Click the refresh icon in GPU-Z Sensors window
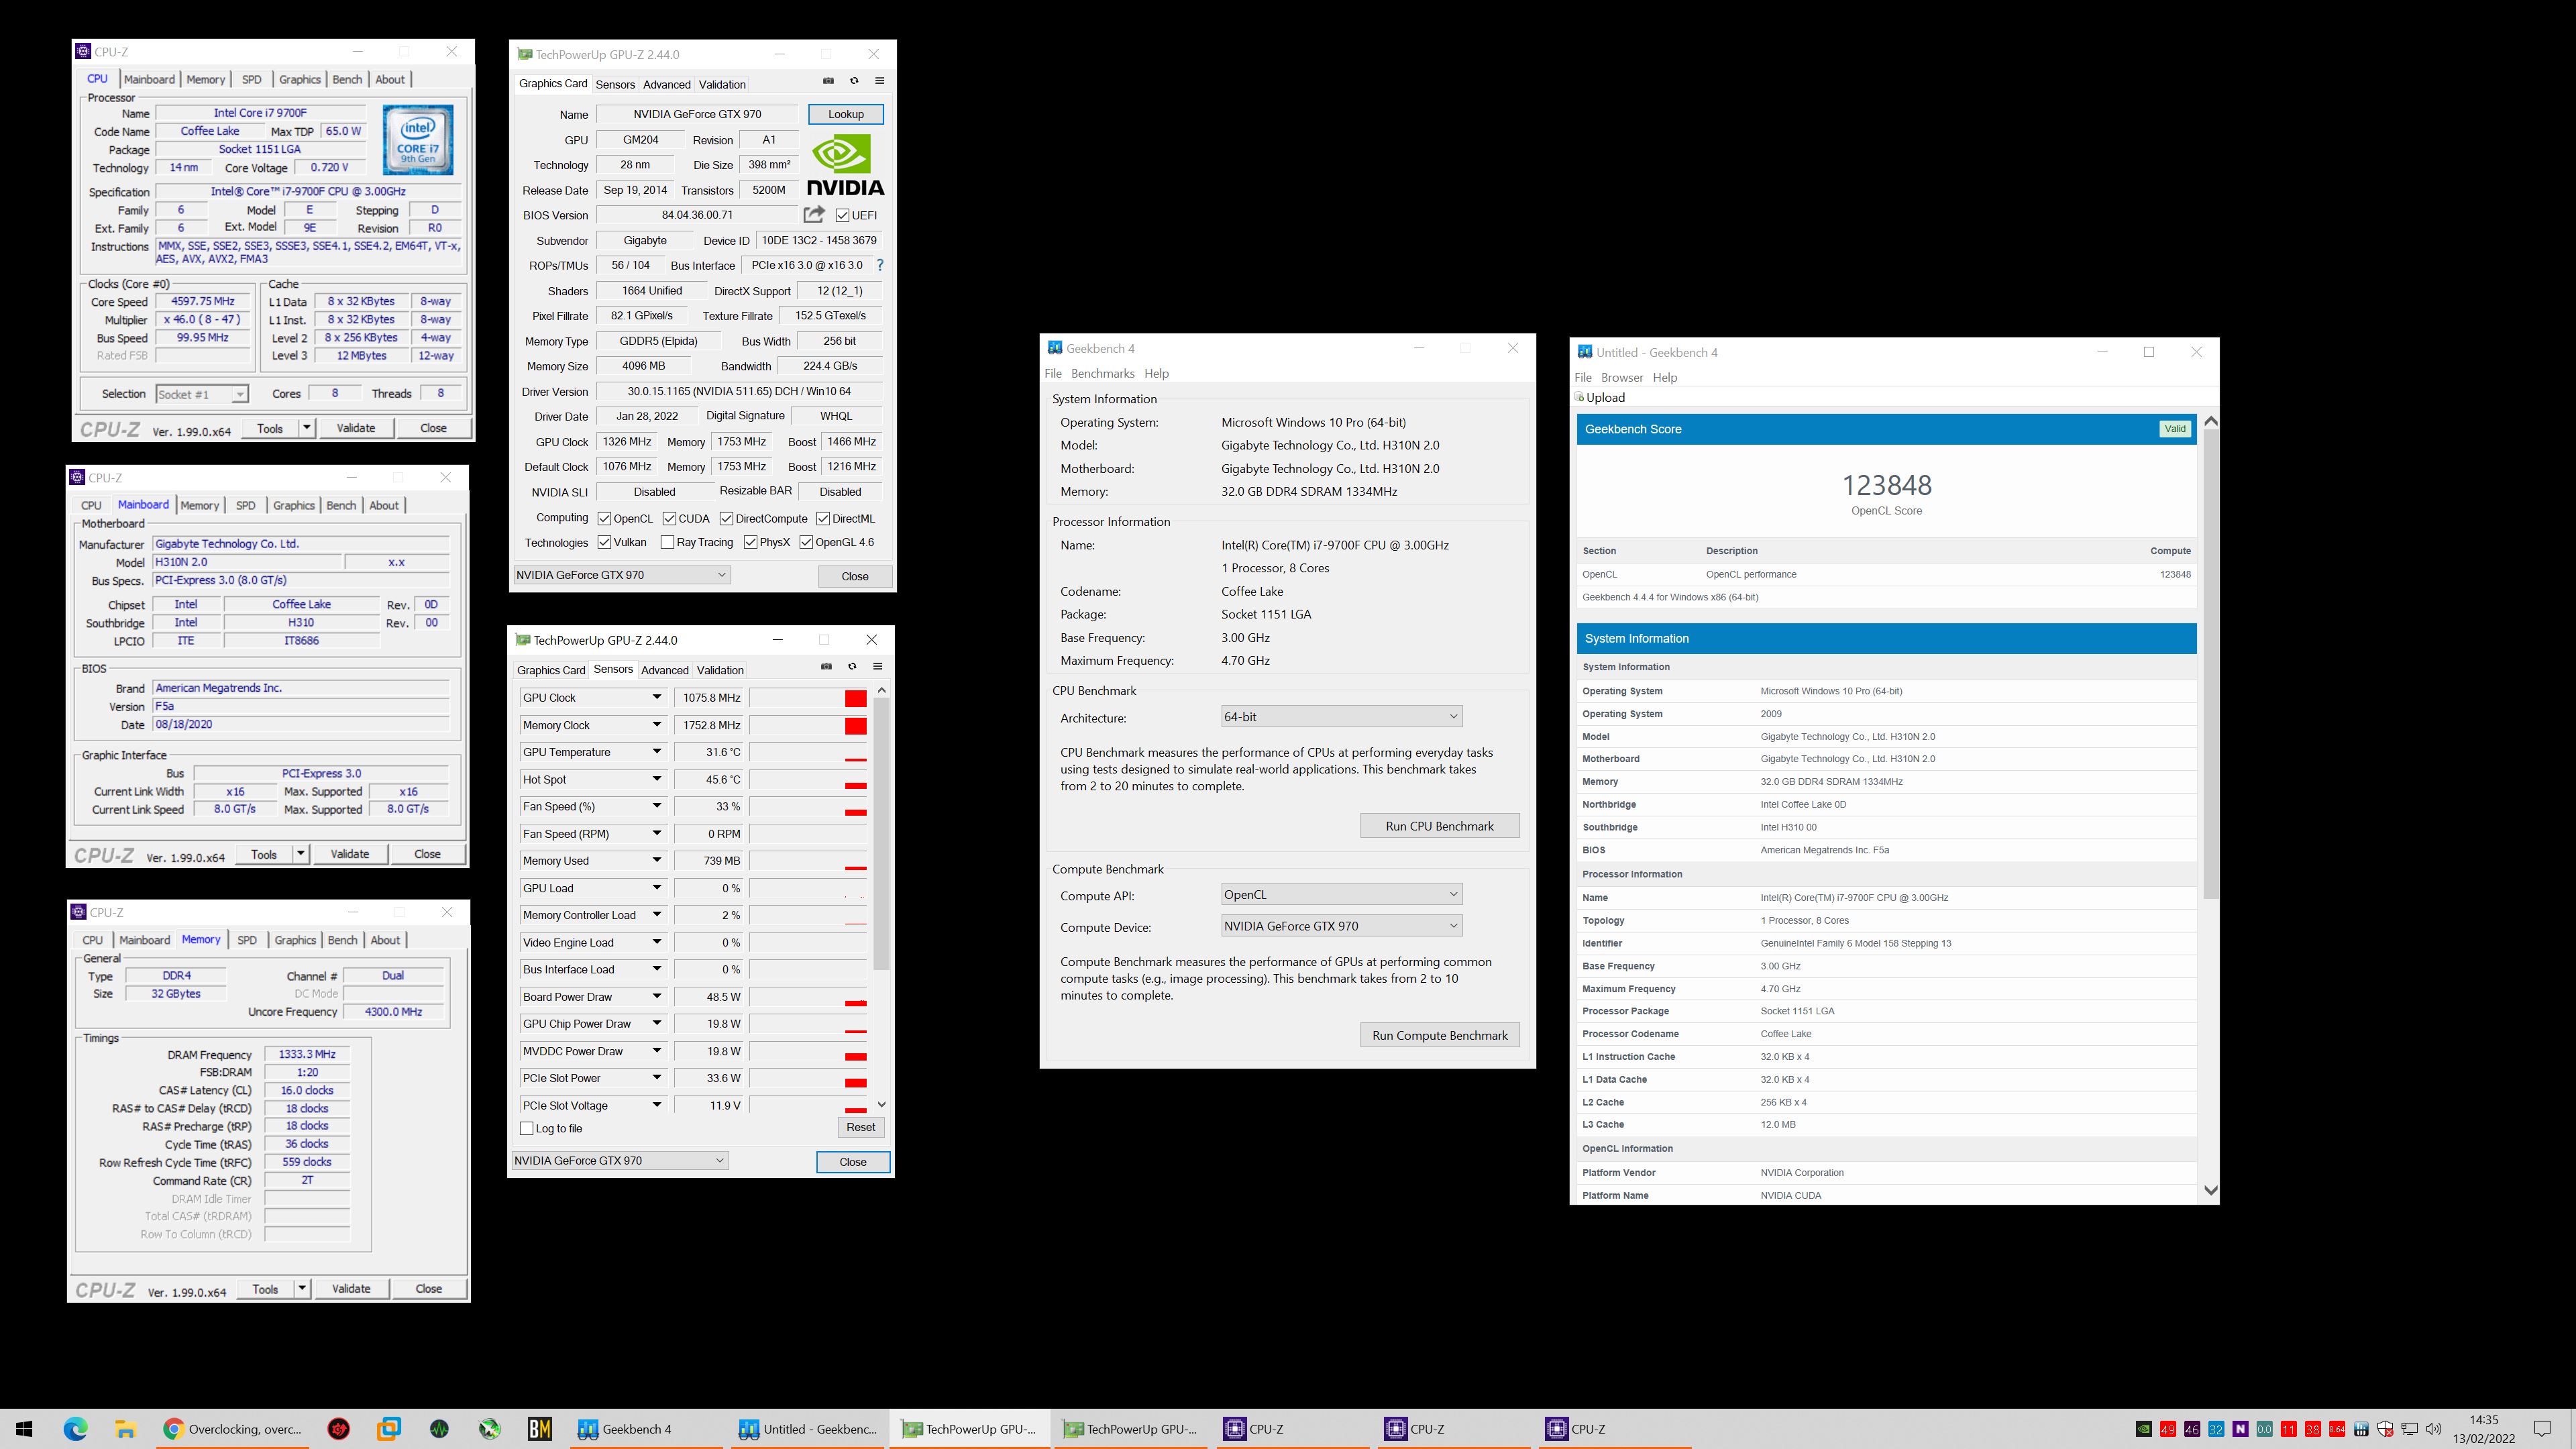2576x1449 pixels. tap(852, 667)
